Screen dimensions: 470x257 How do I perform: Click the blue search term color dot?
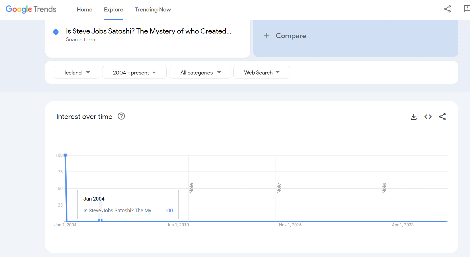pos(56,32)
